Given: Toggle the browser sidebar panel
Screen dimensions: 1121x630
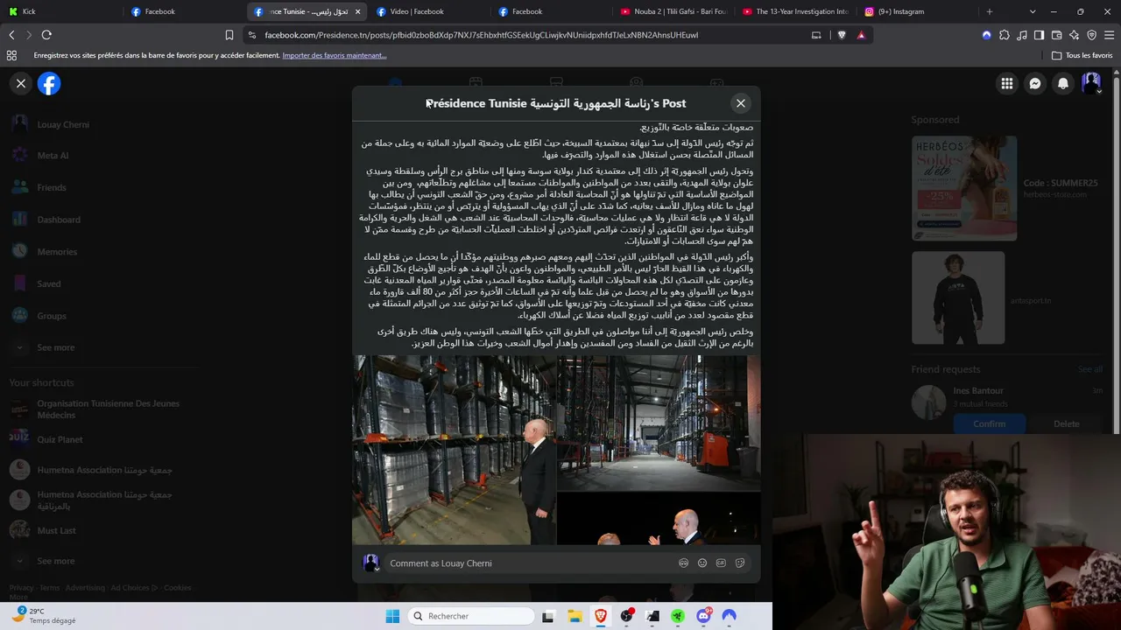Looking at the screenshot, I should (x=1040, y=35).
